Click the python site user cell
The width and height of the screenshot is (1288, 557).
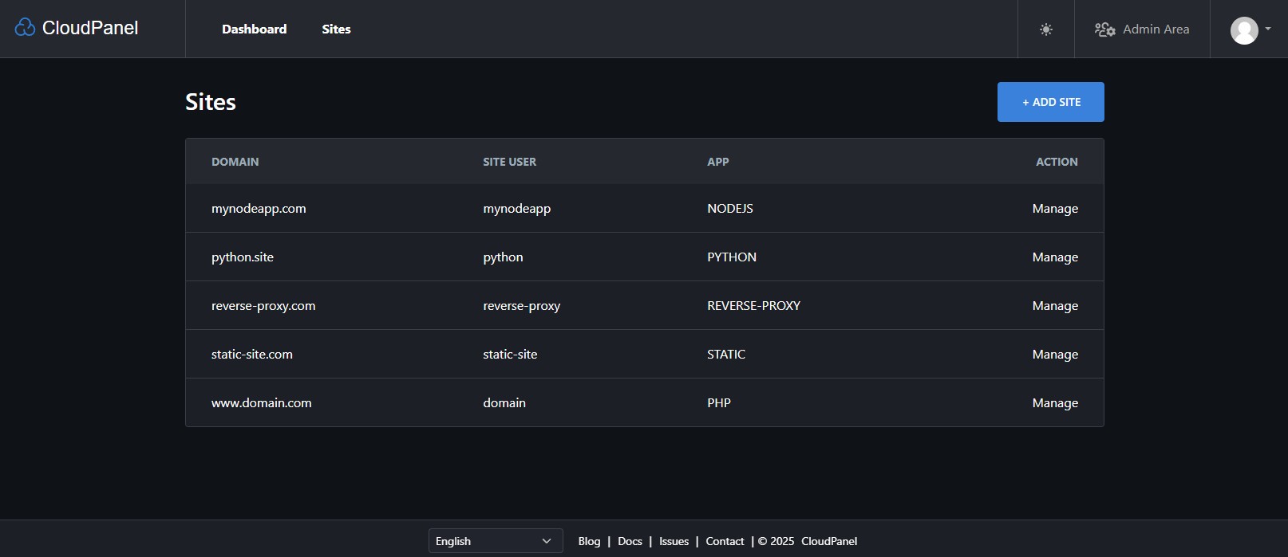pos(503,257)
